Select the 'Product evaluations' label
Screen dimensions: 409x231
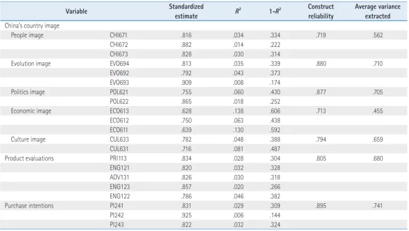29,158
